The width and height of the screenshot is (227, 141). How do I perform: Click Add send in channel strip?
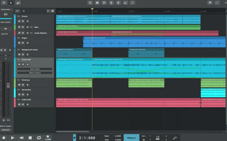pyautogui.click(x=6, y=130)
